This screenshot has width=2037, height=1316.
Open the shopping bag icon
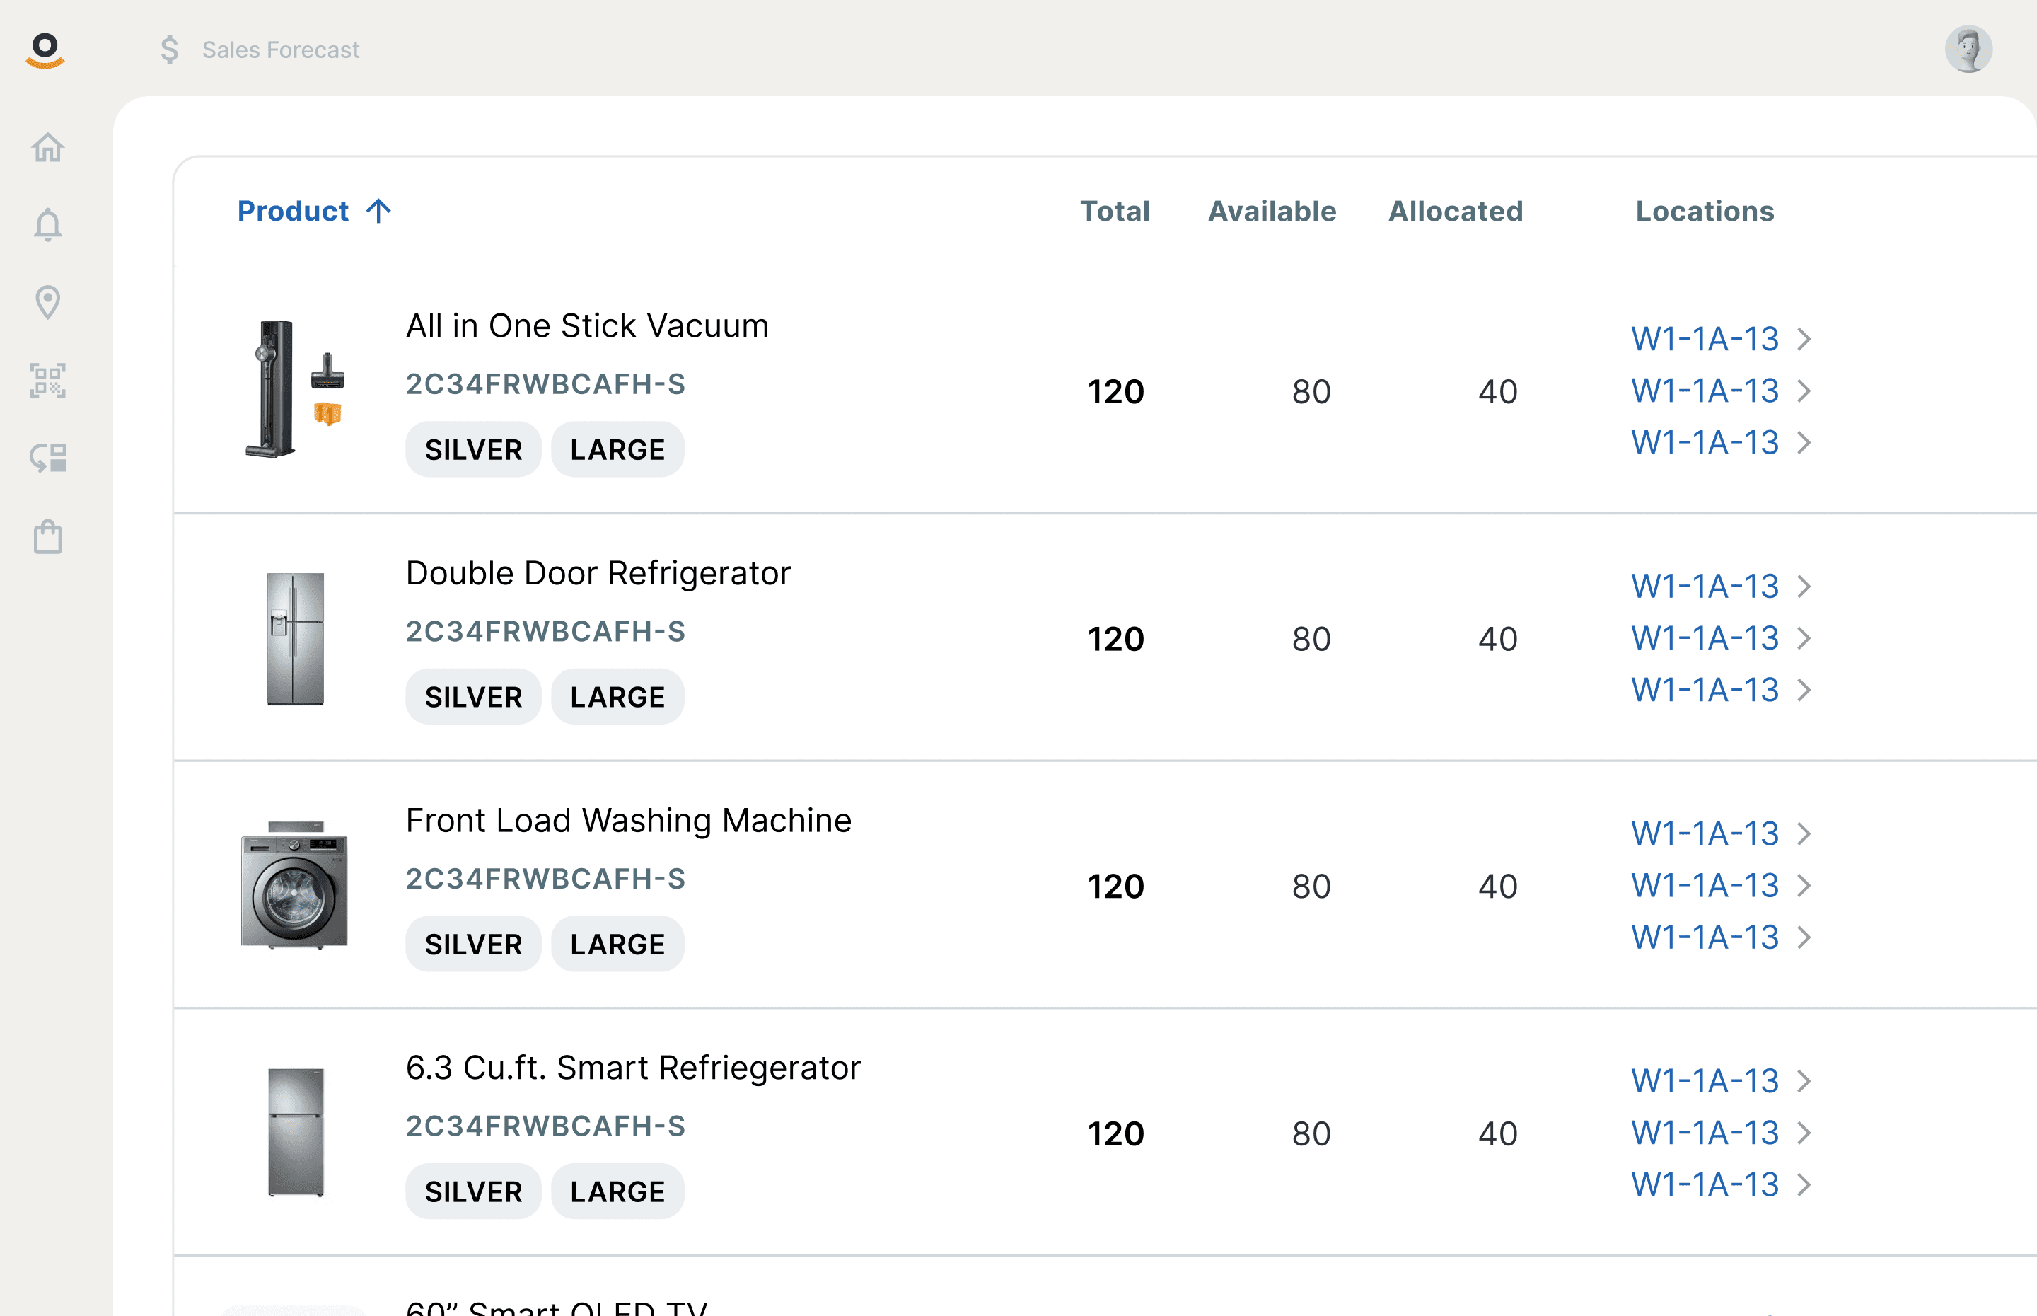[48, 536]
